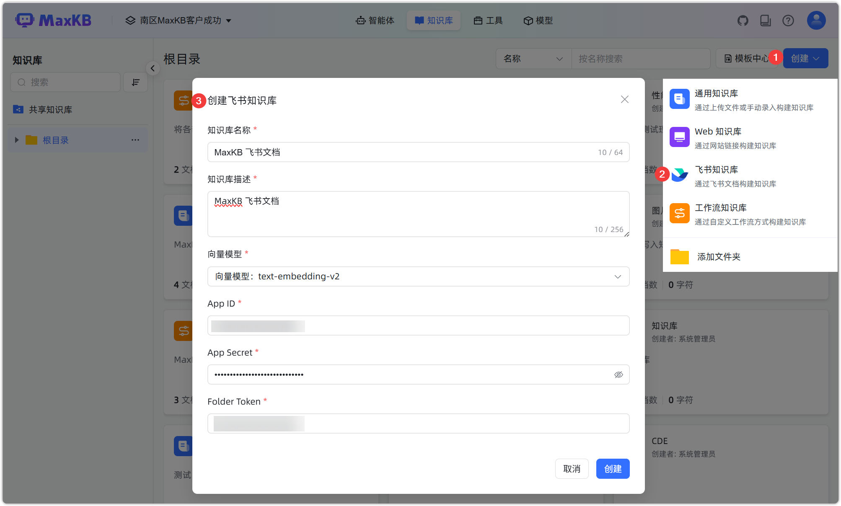Expand the 根目录 folder tree
Viewport: 841px width, 506px height.
coord(17,140)
